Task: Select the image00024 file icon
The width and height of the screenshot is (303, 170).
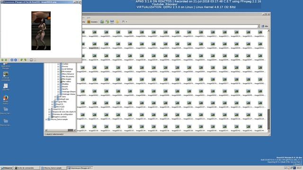Action: pos(165,44)
